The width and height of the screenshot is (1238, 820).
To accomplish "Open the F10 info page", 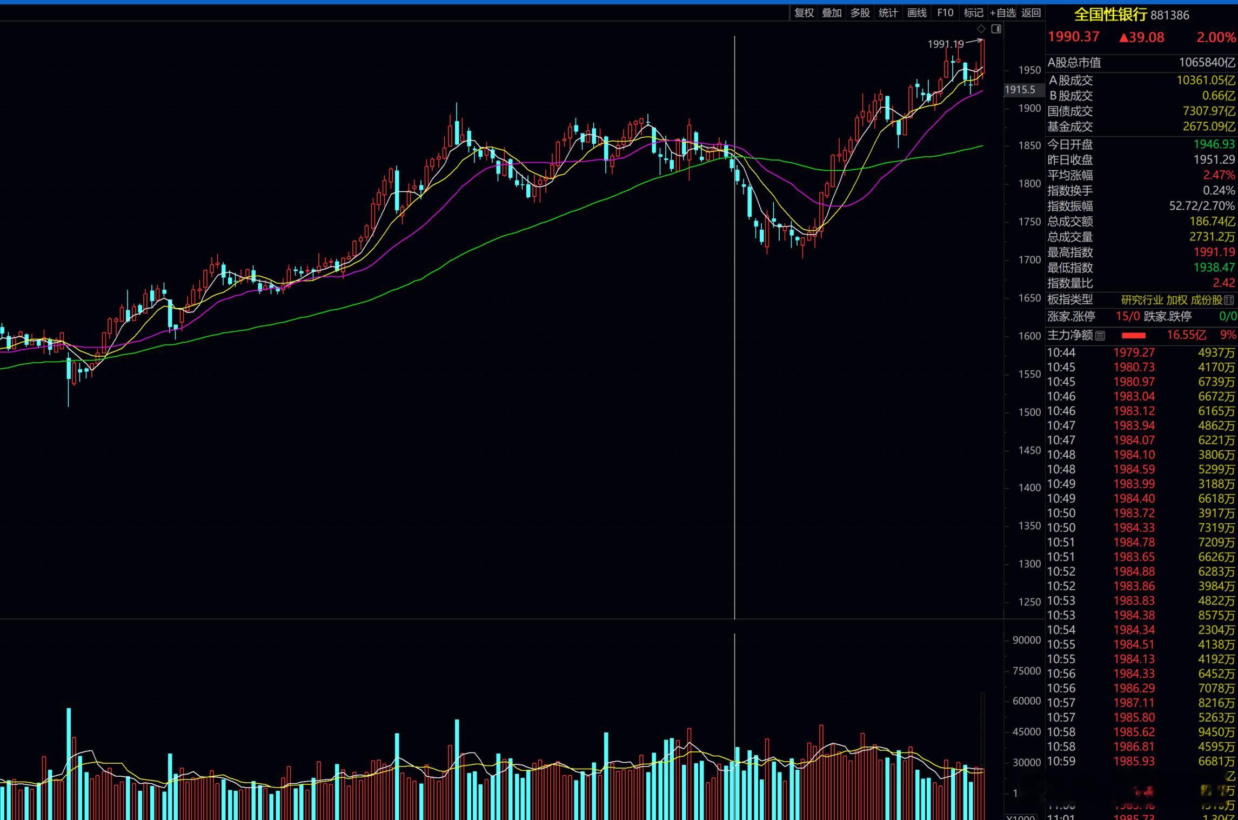I will point(945,13).
